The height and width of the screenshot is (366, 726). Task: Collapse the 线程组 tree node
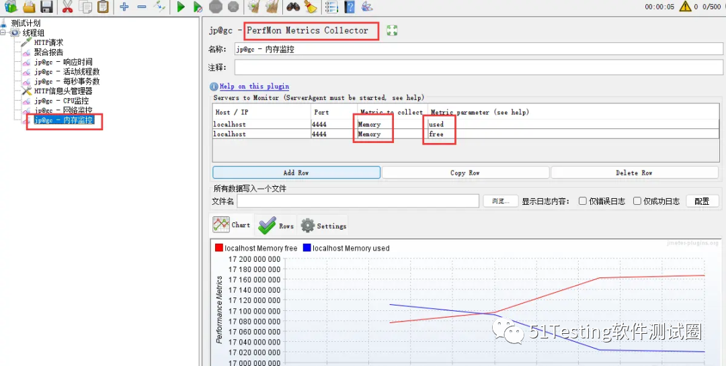click(x=5, y=33)
